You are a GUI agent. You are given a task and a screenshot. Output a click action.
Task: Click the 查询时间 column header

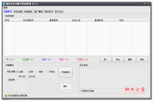pos(99,20)
